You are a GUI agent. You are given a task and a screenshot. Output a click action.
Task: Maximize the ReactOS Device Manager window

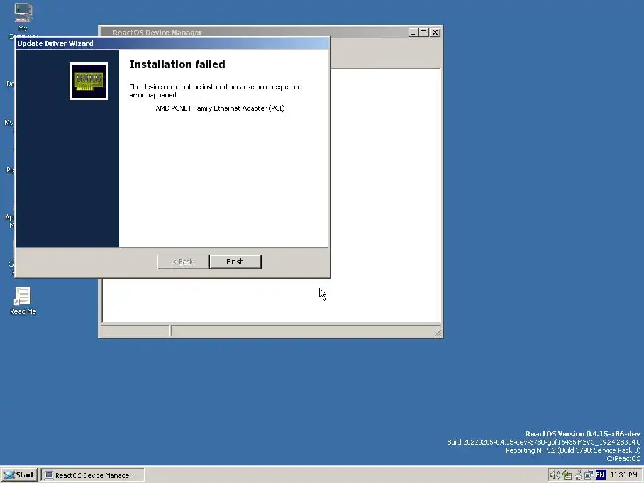point(424,33)
